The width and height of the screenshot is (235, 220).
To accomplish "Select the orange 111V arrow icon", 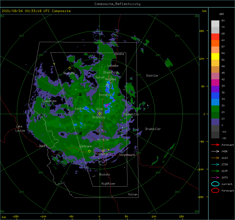I will pyautogui.click(x=215, y=158).
